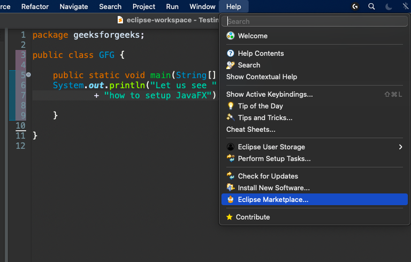Select Show Active Keybindings entry
This screenshot has height=262, width=411.
pos(270,95)
